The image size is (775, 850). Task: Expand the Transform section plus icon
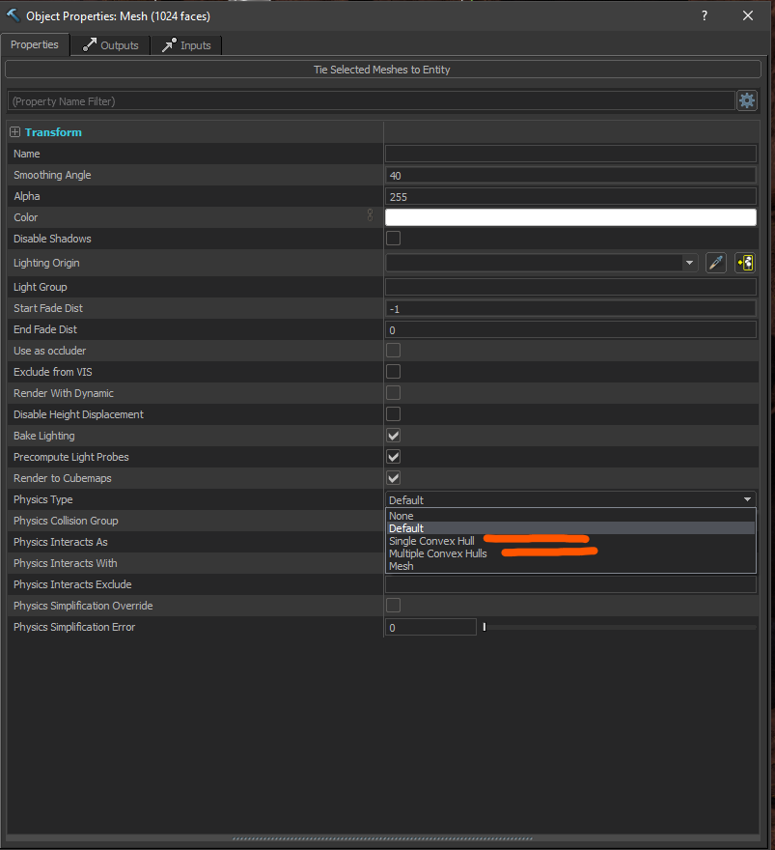[14, 132]
